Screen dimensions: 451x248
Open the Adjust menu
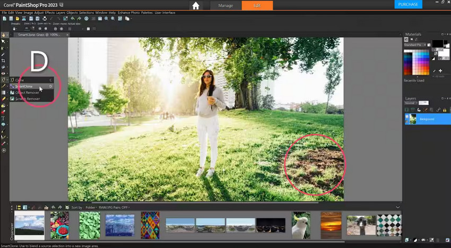39,13
